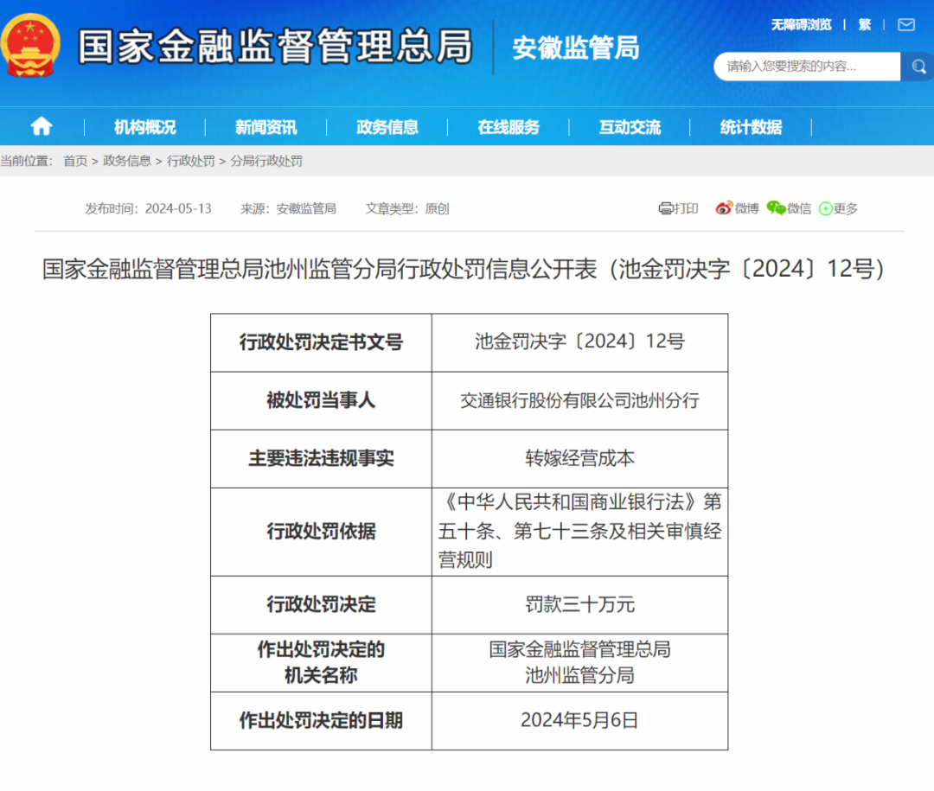Click the home icon in the navigation bar

click(40, 127)
